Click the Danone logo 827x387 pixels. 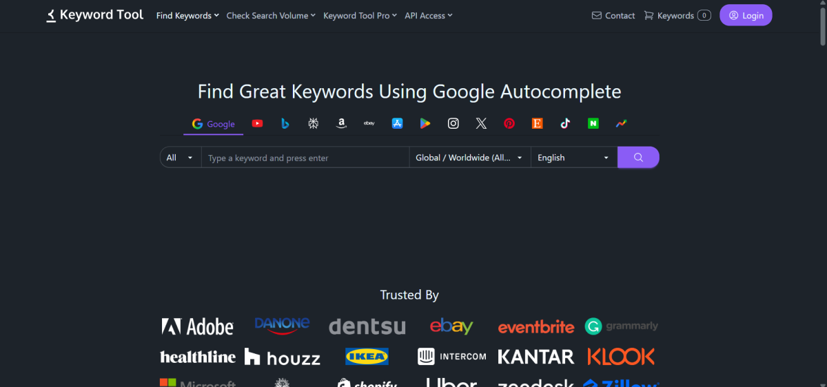(x=282, y=325)
